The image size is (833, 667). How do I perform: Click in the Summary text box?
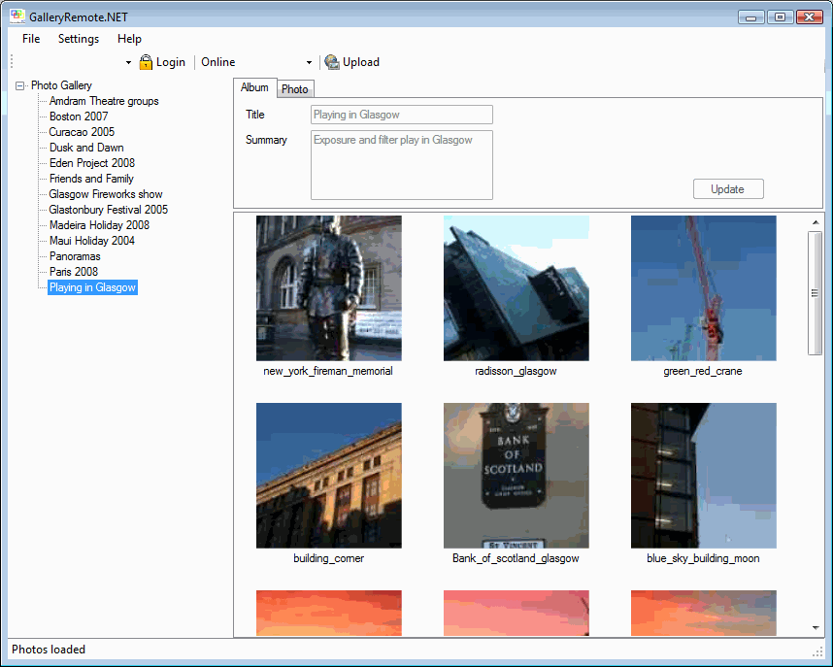402,165
